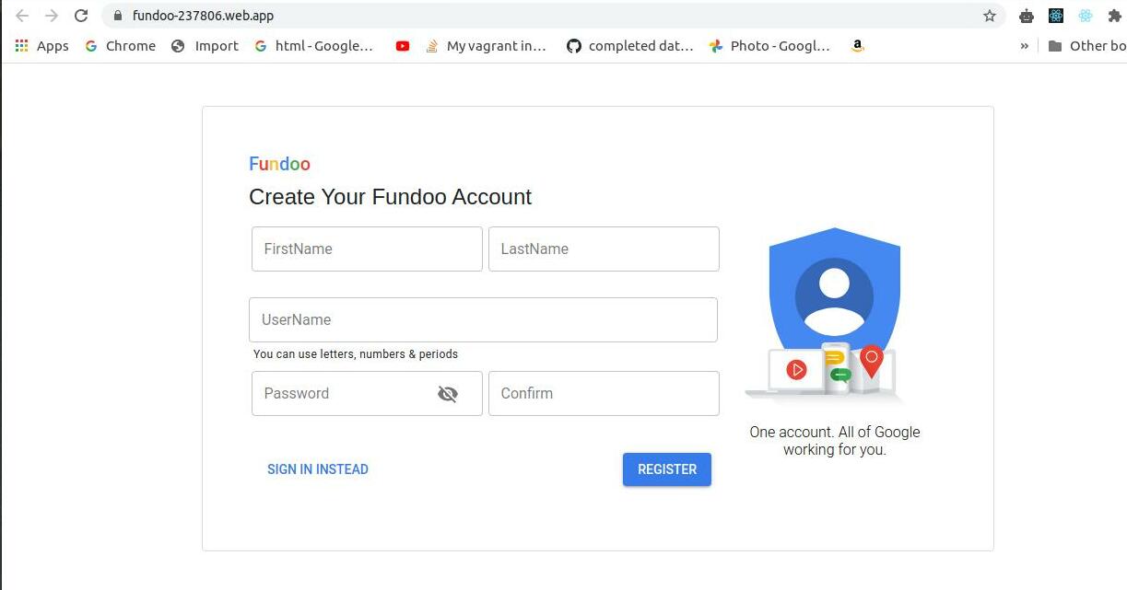This screenshot has width=1127, height=590.
Task: Open the GitHub completed dat... bookmark
Action: pos(629,46)
